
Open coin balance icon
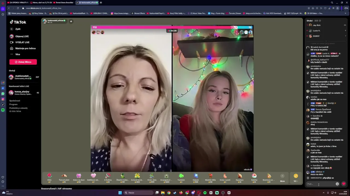(x=296, y=176)
